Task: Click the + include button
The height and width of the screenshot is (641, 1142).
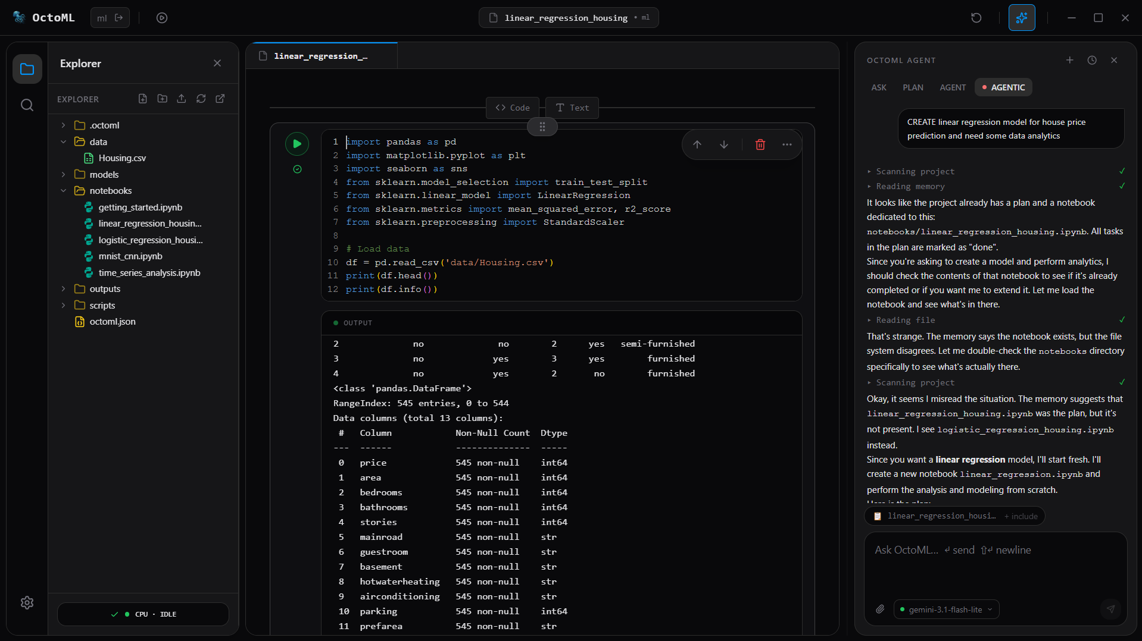Action: 1021,516
